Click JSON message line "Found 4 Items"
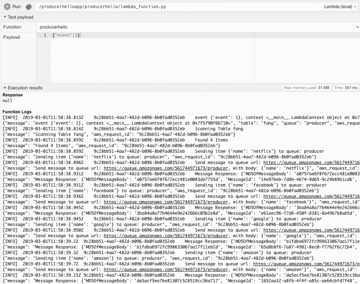360x284 pixels. (111, 146)
